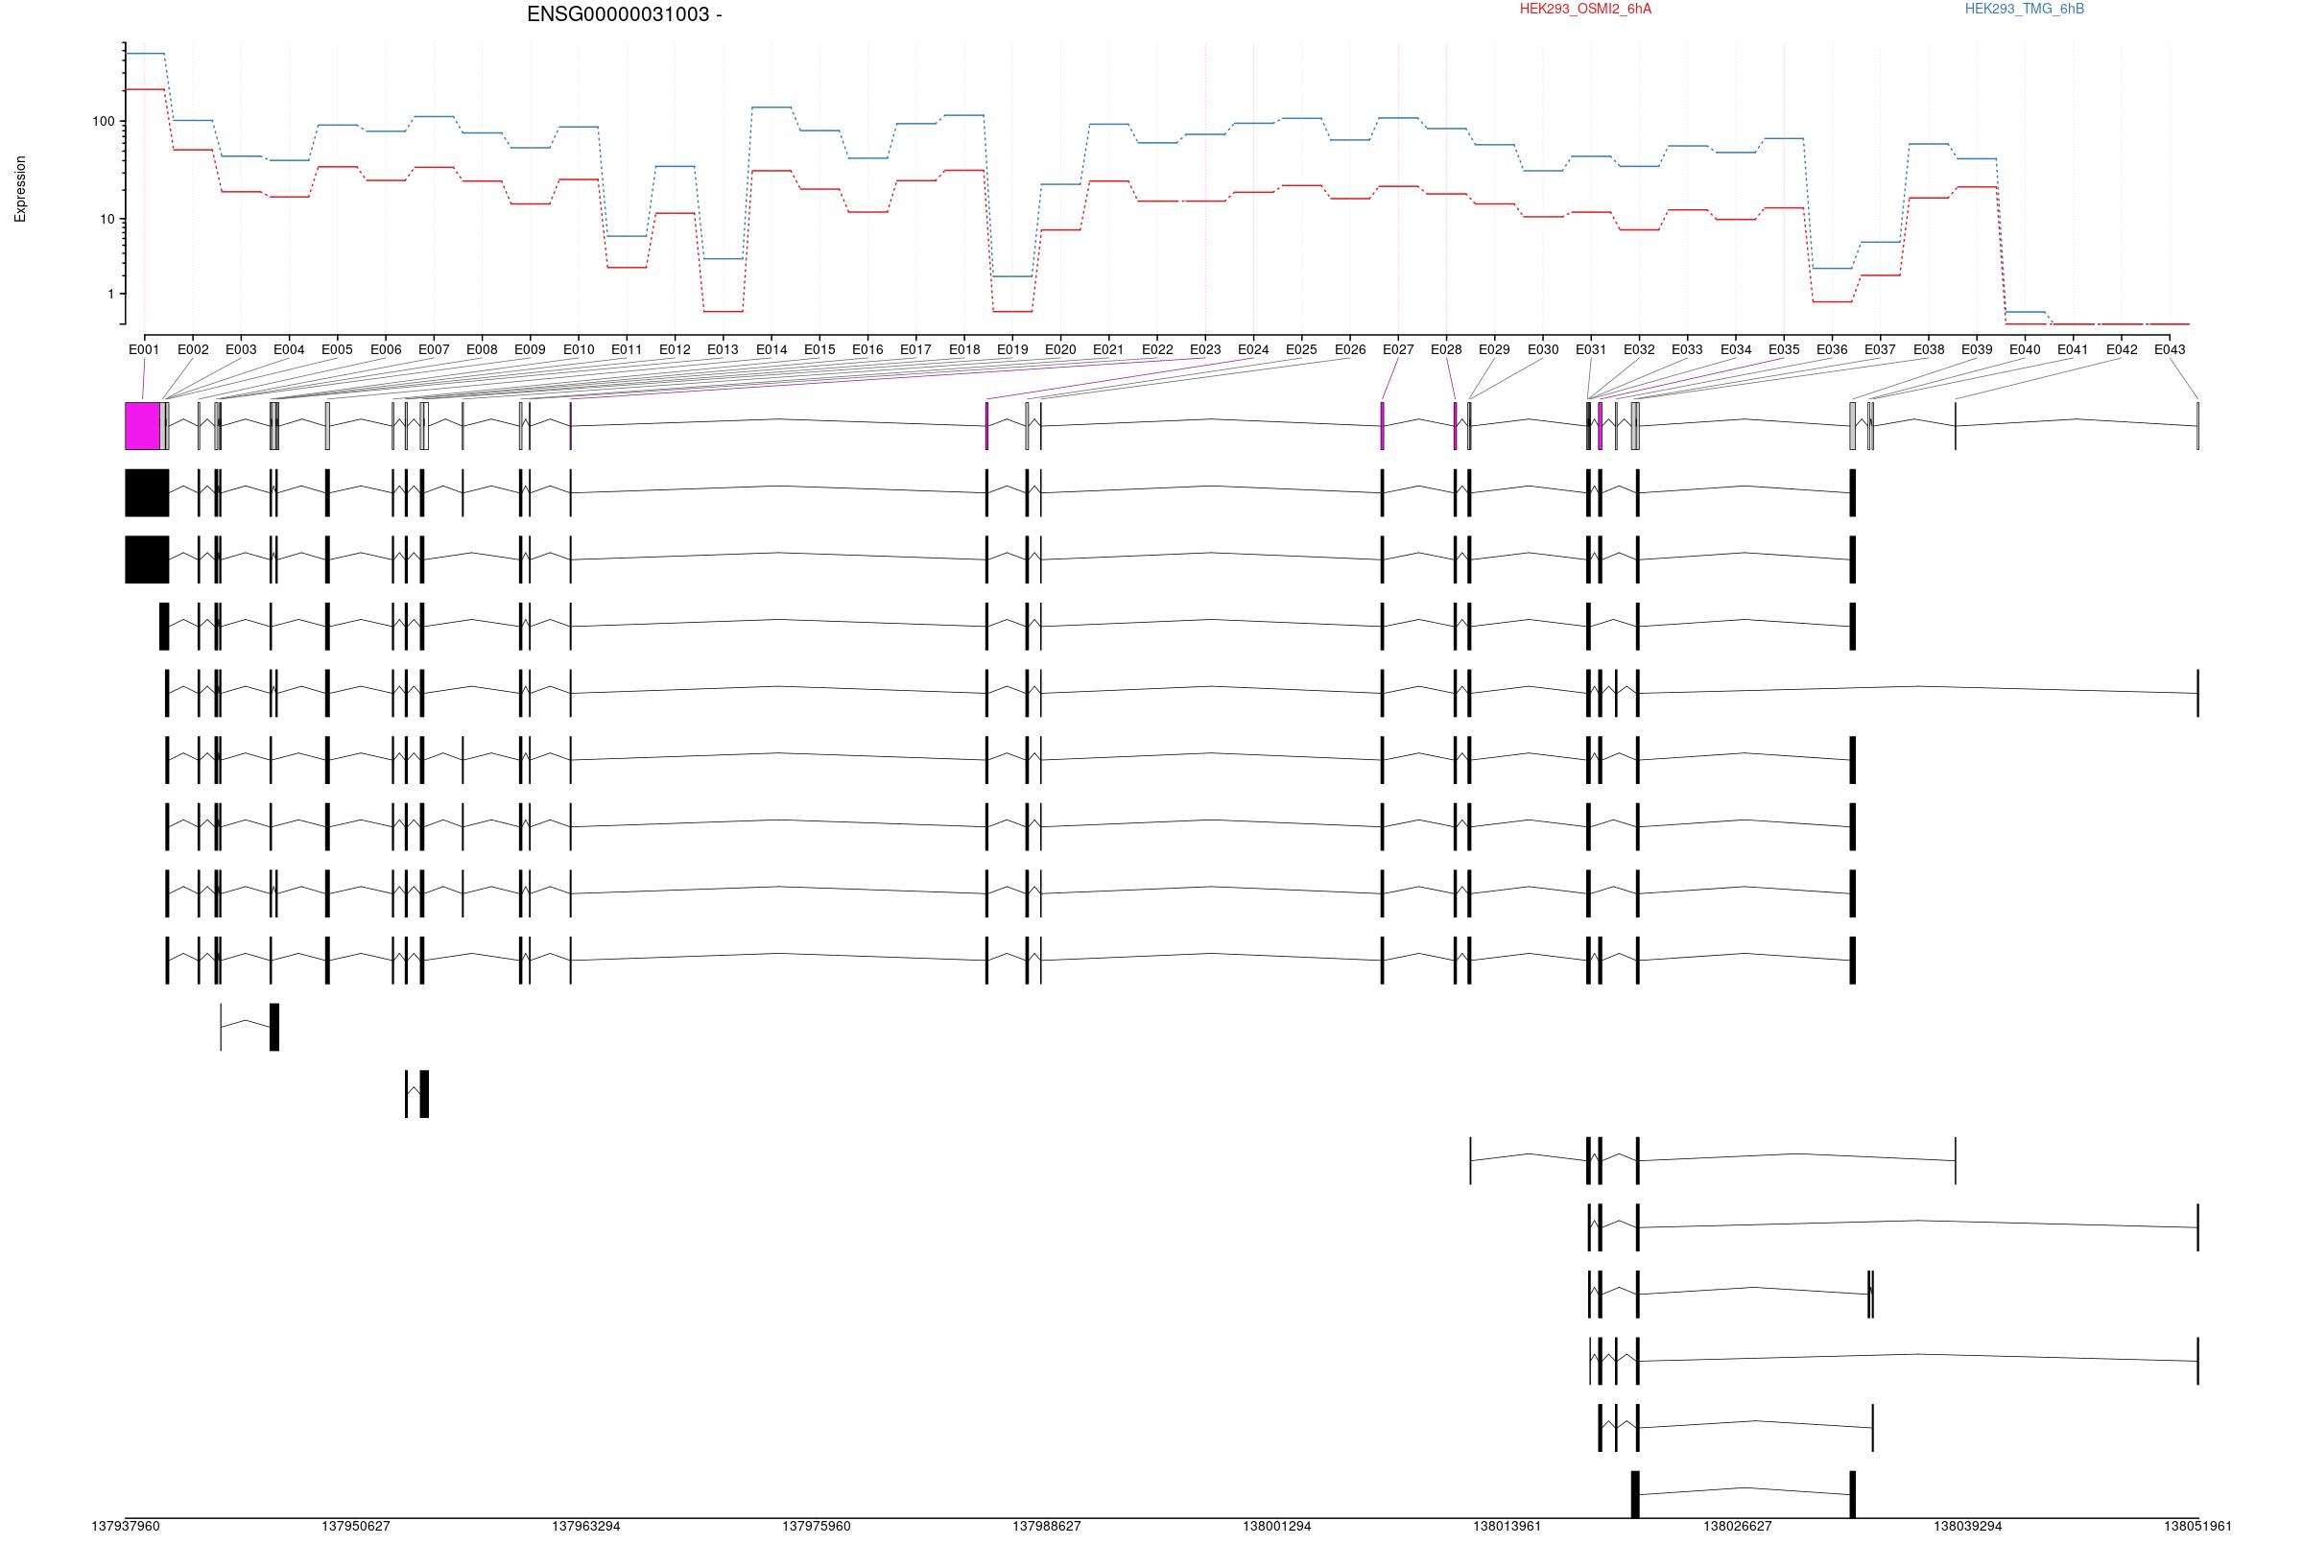Click exon label E022
Viewport: 2303px width, 1545px height.
coord(1157,350)
